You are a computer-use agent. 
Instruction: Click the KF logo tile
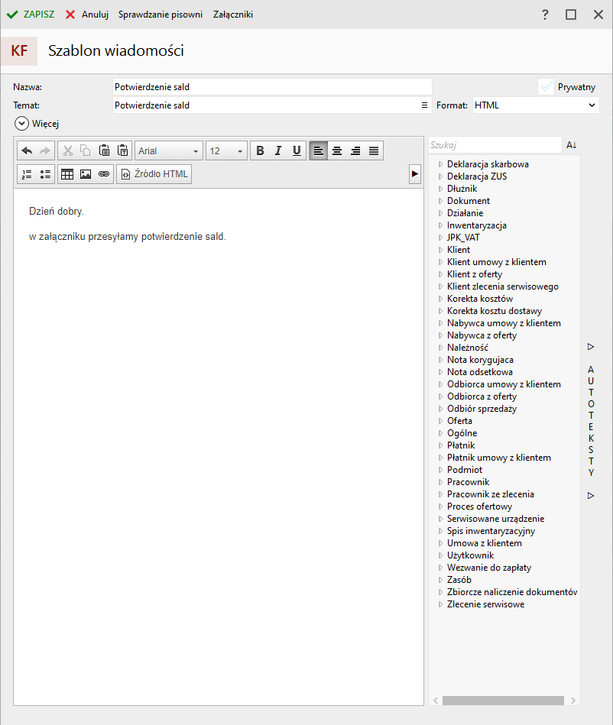pos(19,51)
